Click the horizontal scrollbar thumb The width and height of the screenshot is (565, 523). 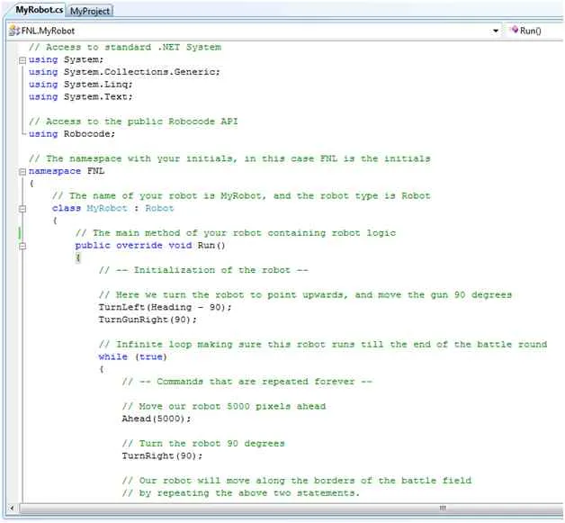click(x=290, y=509)
